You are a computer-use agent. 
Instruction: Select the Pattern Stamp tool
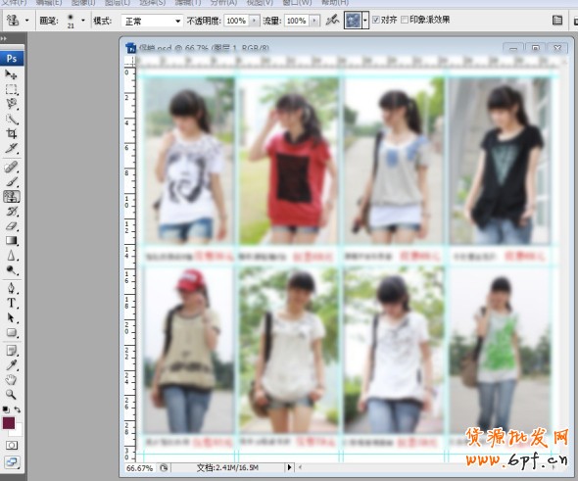click(x=12, y=197)
